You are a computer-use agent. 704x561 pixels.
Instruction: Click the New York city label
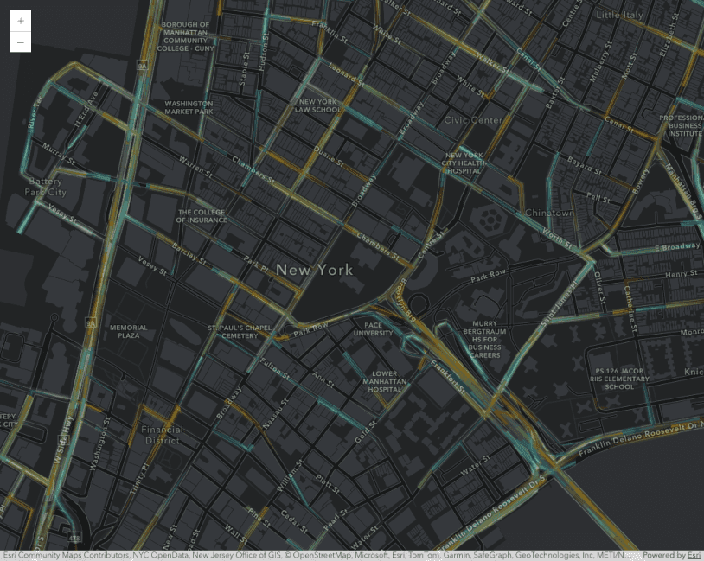(x=314, y=270)
